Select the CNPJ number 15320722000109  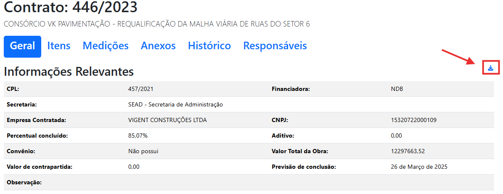pyautogui.click(x=413, y=120)
